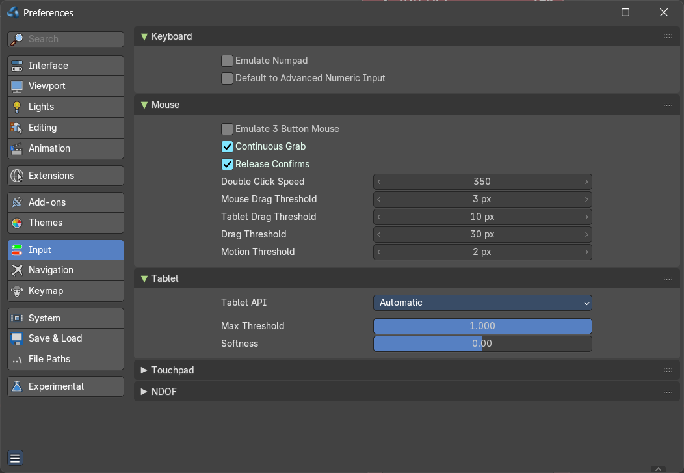Click the Lights bulb icon
This screenshot has height=473, width=684.
pyautogui.click(x=17, y=107)
